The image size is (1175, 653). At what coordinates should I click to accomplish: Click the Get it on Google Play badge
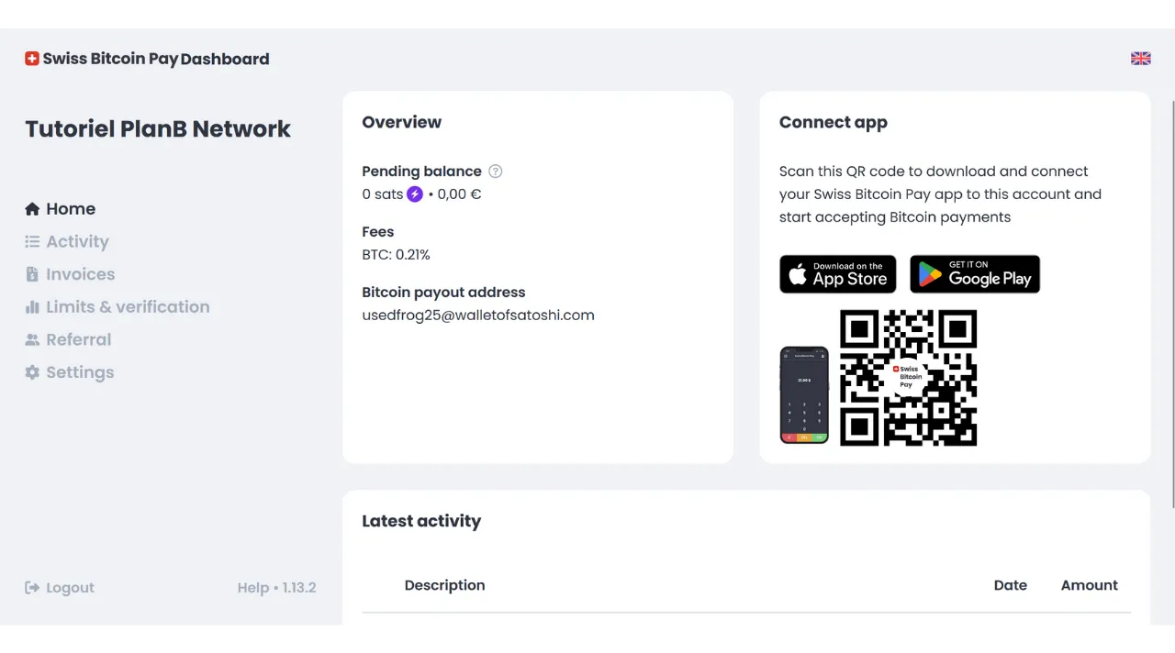click(x=975, y=274)
